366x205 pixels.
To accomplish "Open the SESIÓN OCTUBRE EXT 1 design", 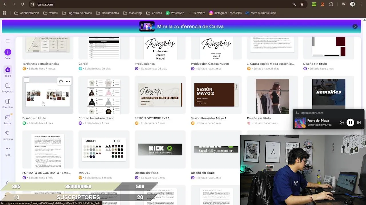I will [x=160, y=95].
